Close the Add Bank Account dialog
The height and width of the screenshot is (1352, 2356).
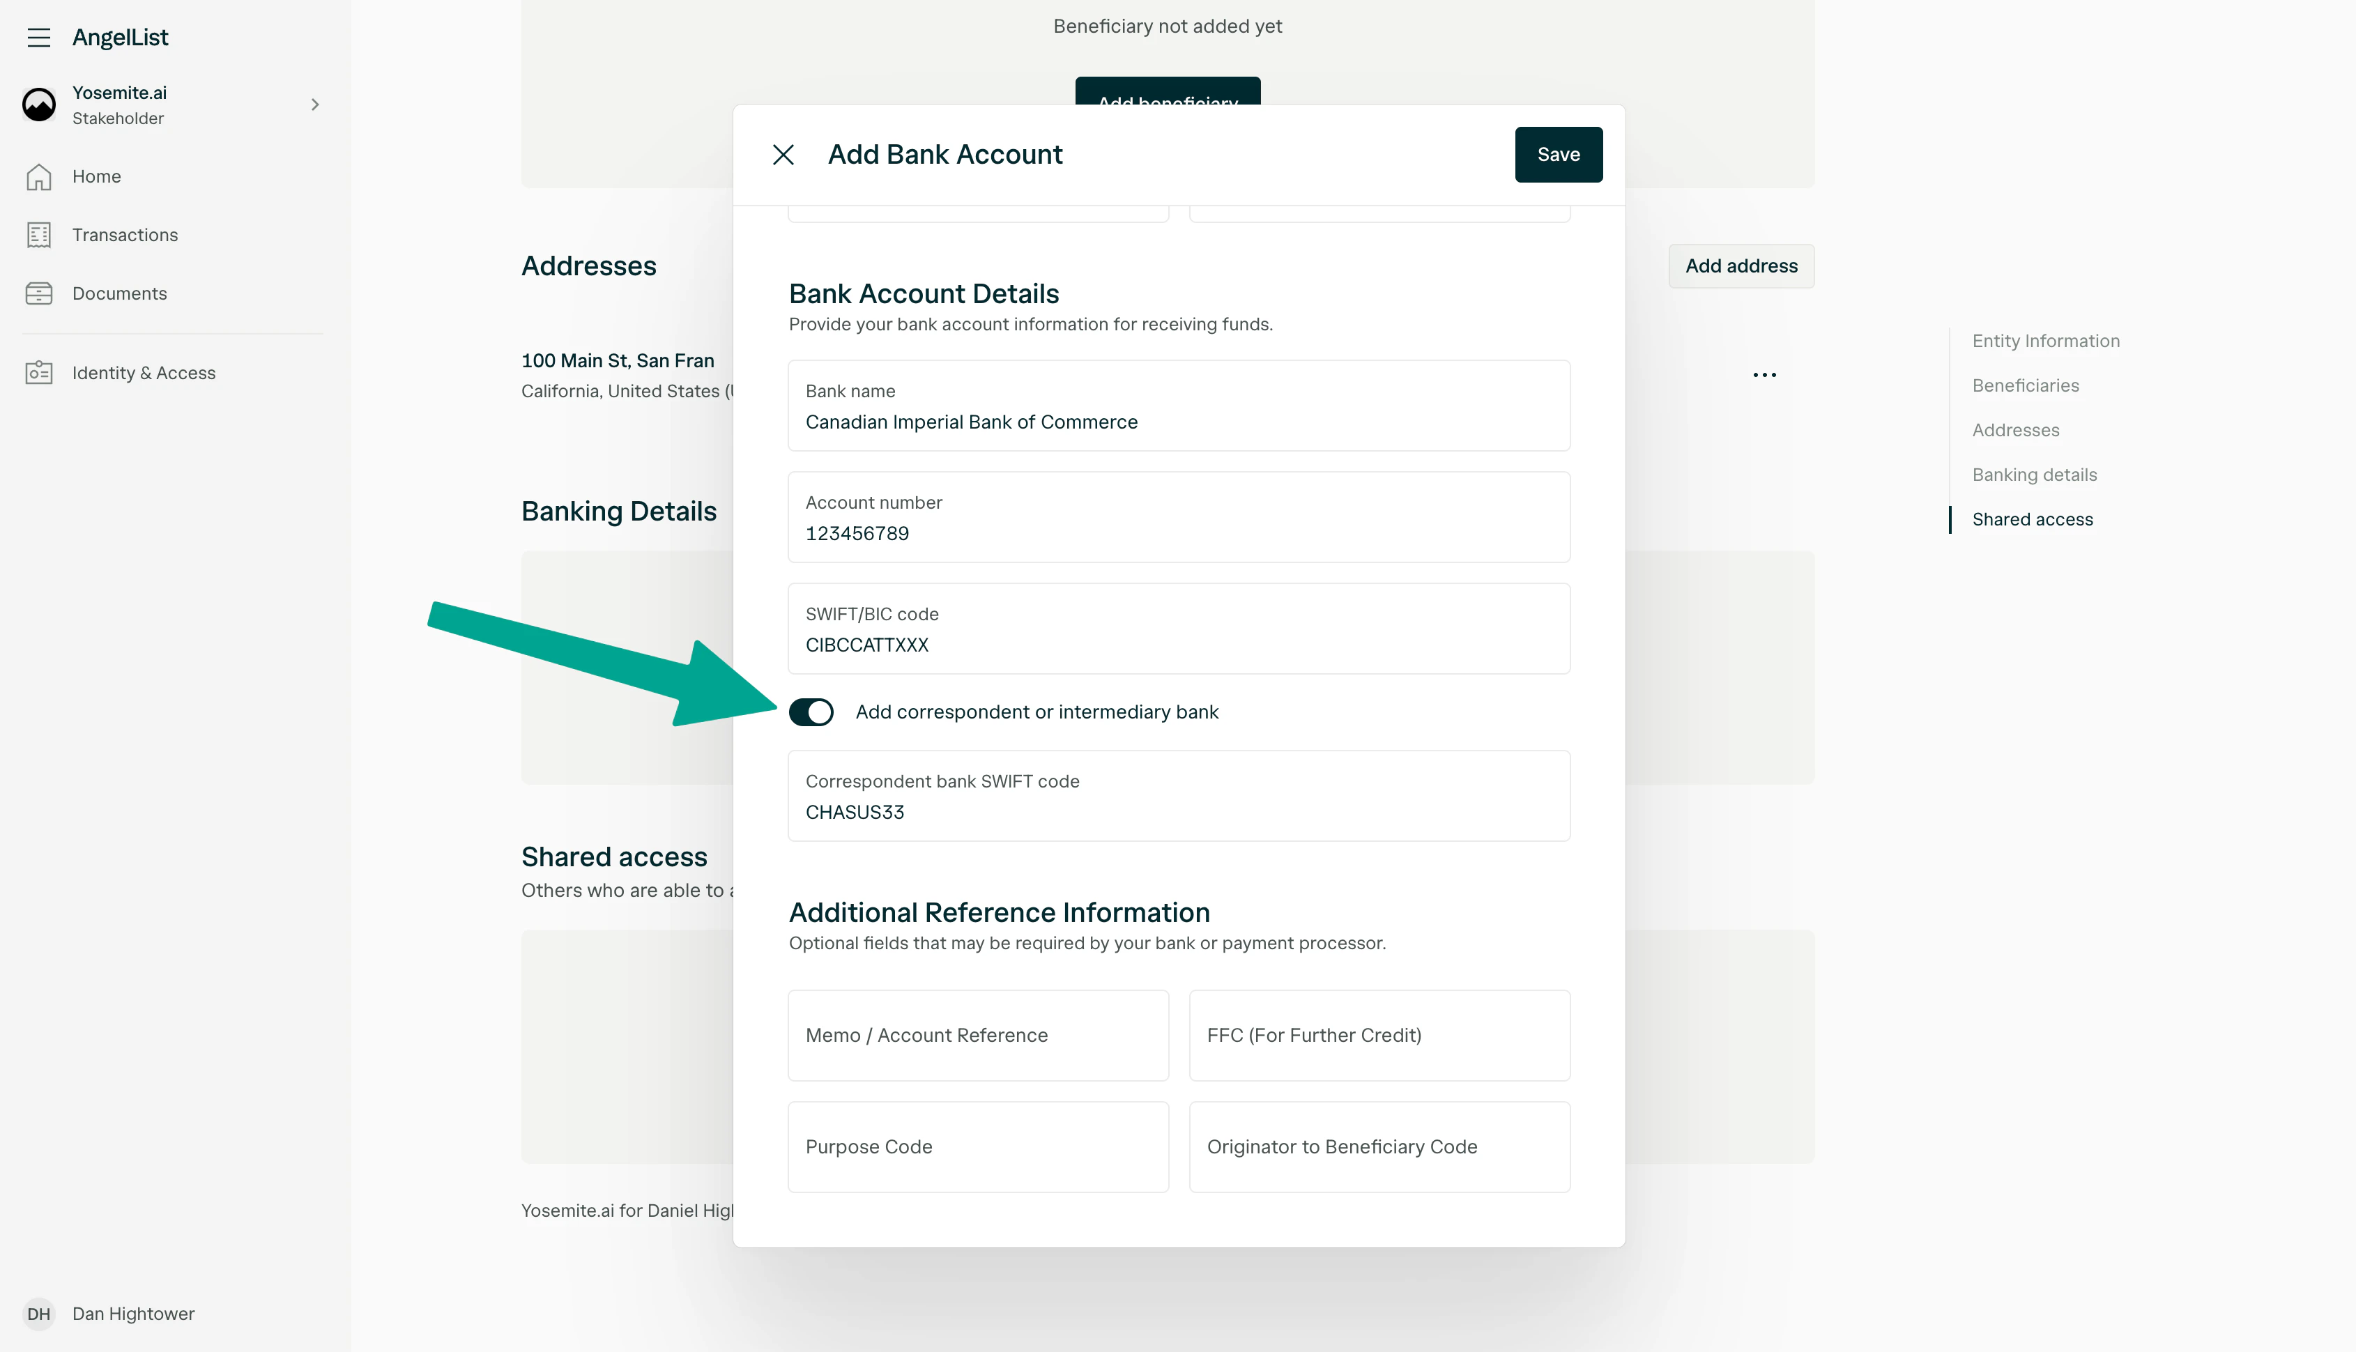tap(783, 154)
